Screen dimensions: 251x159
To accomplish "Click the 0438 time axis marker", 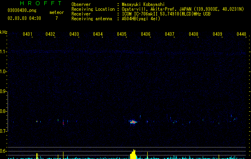I will click(194, 34).
